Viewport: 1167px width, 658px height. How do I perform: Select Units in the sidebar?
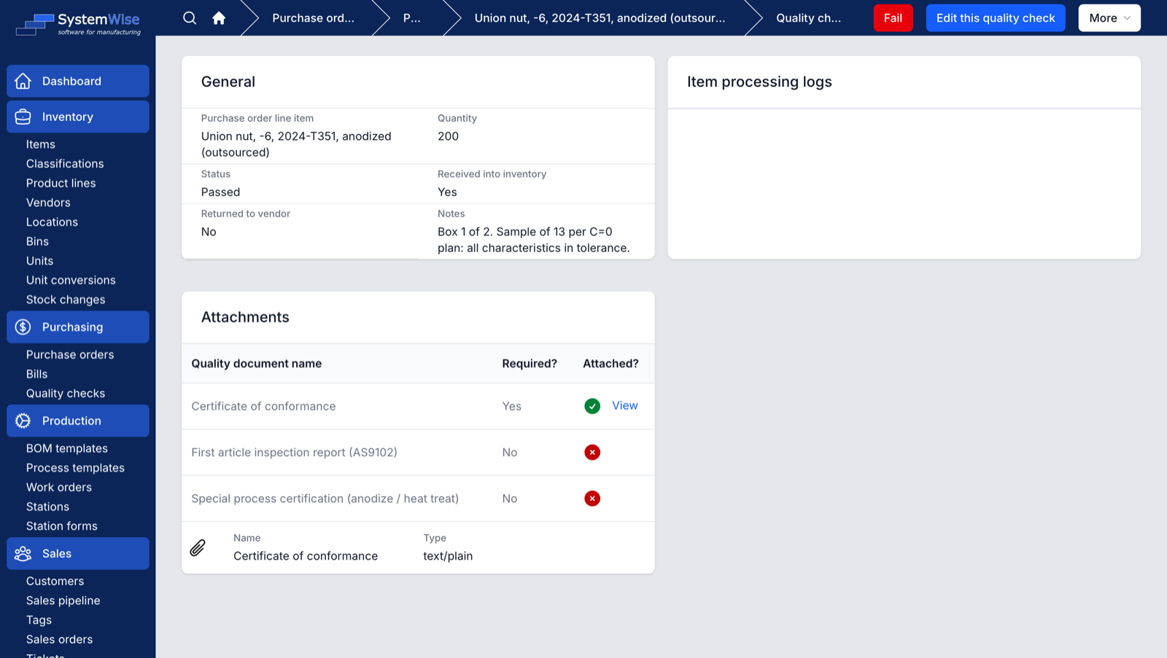[x=39, y=261]
